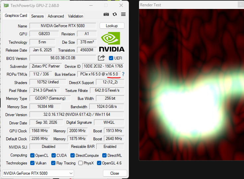This screenshot has width=244, height=179.
Task: Click the NVIDIA SLI value Disabled
Action: click(49, 147)
